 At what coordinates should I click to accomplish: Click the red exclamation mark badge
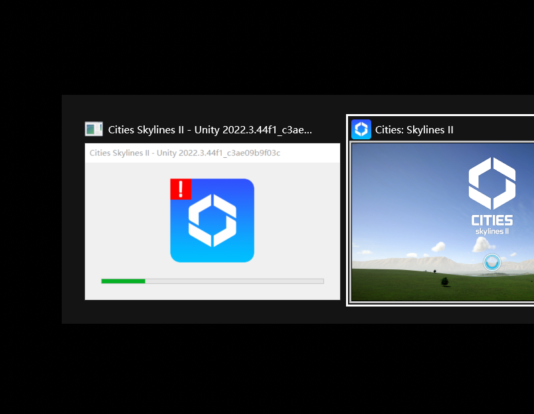(x=181, y=189)
